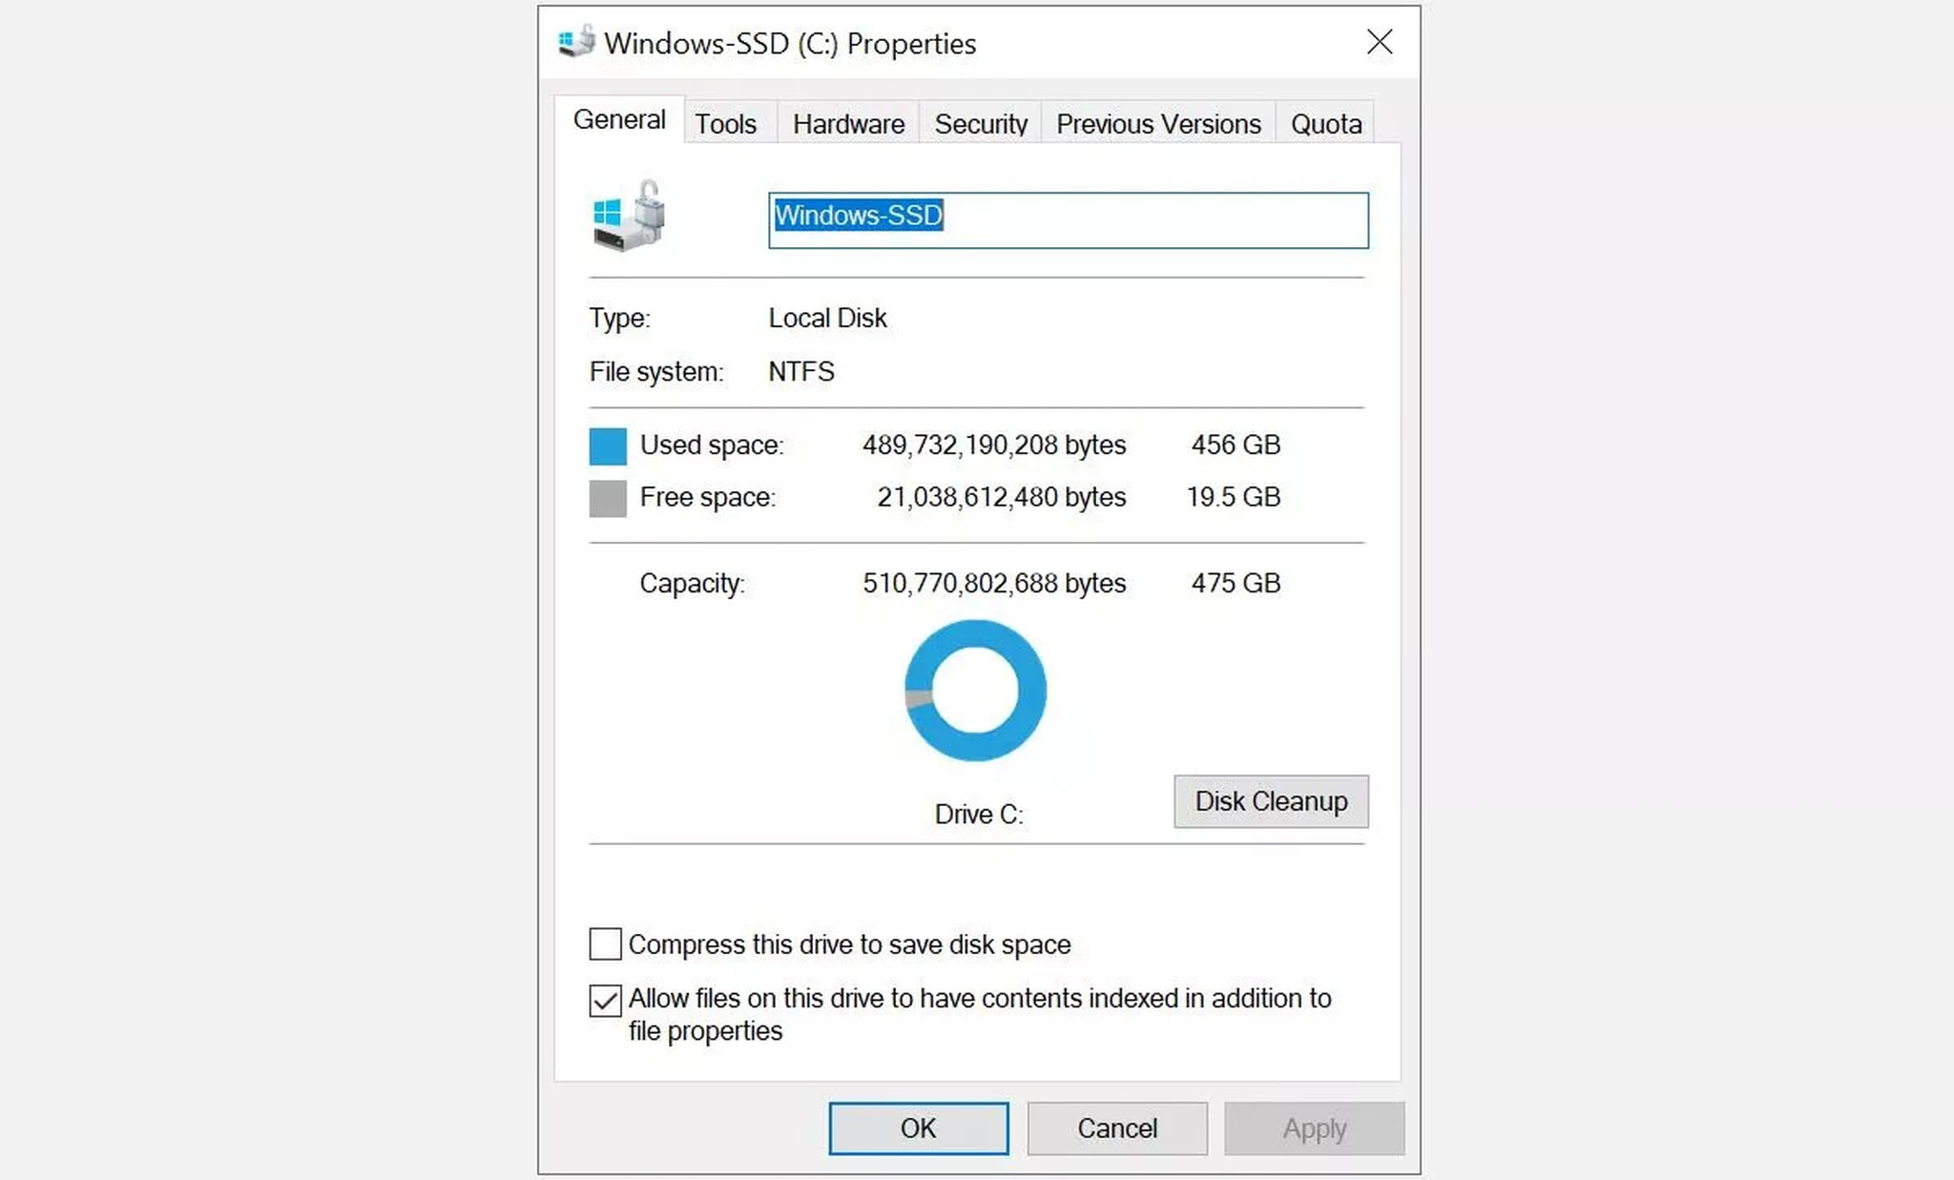Viewport: 1954px width, 1180px height.
Task: Click the close X button on dialog
Action: pos(1381,42)
